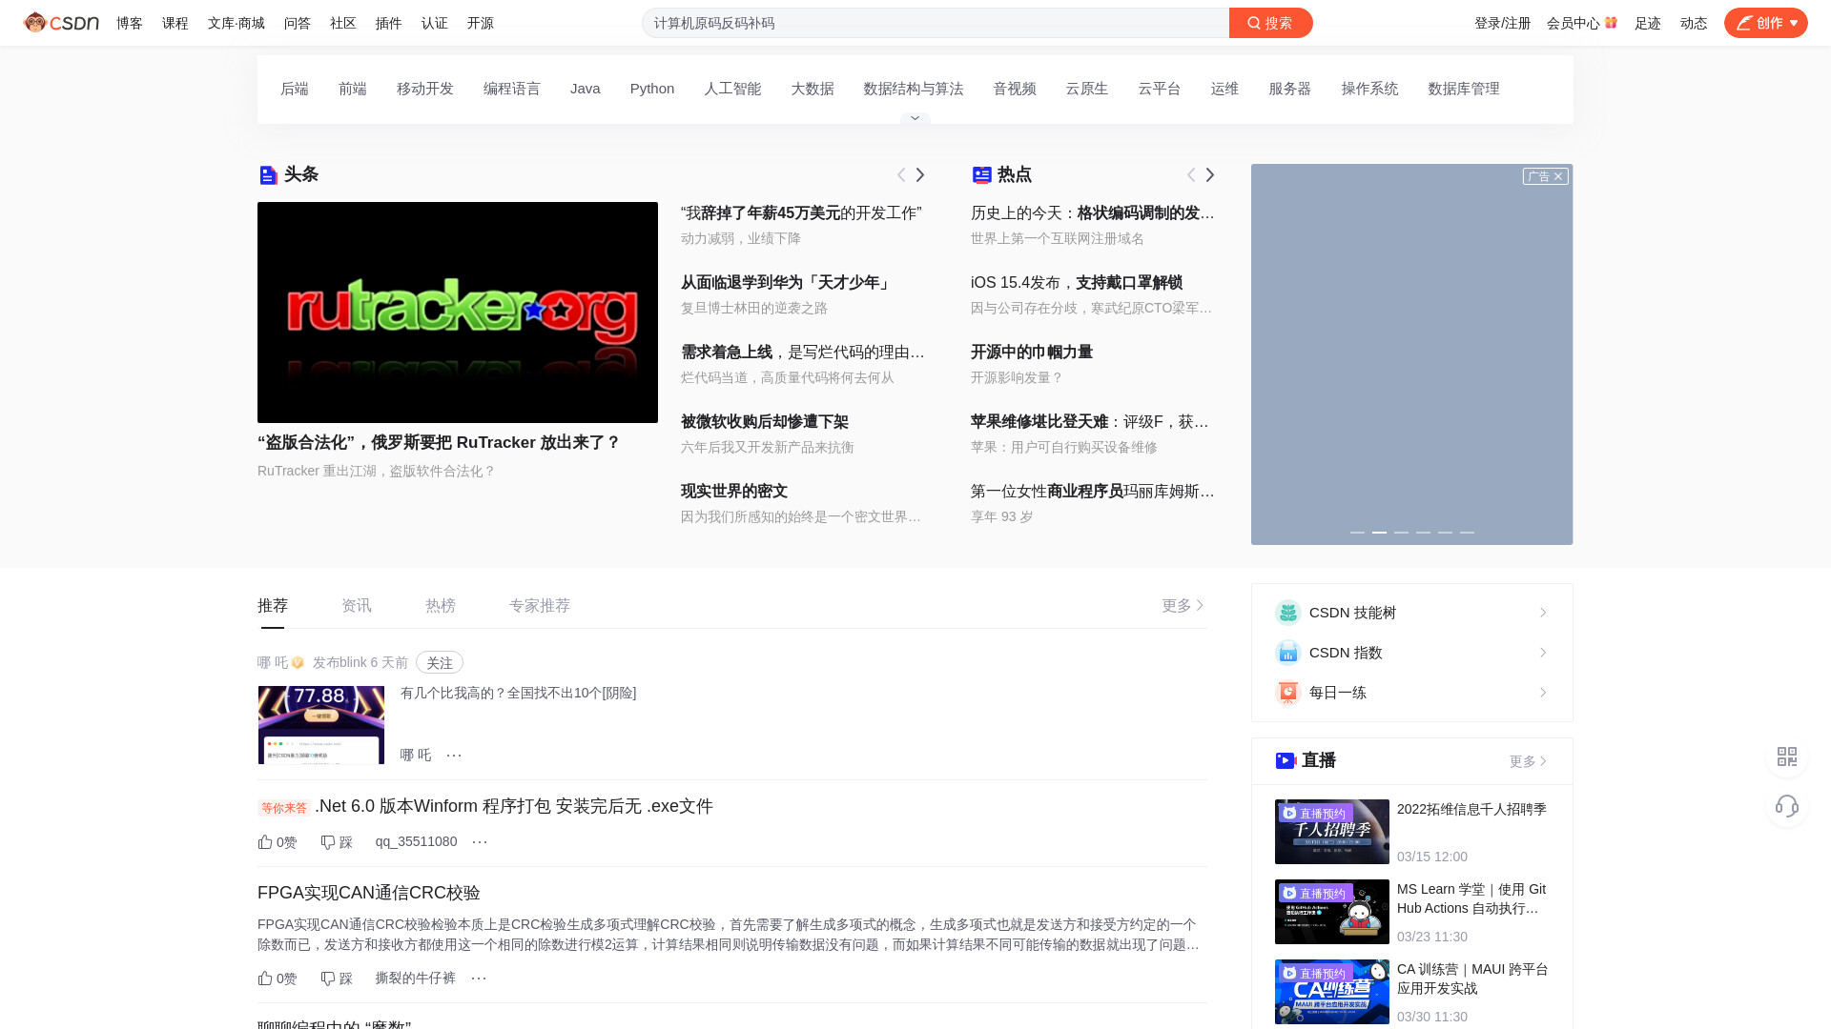Open hot item 开源中的巾帼力量

(1032, 353)
